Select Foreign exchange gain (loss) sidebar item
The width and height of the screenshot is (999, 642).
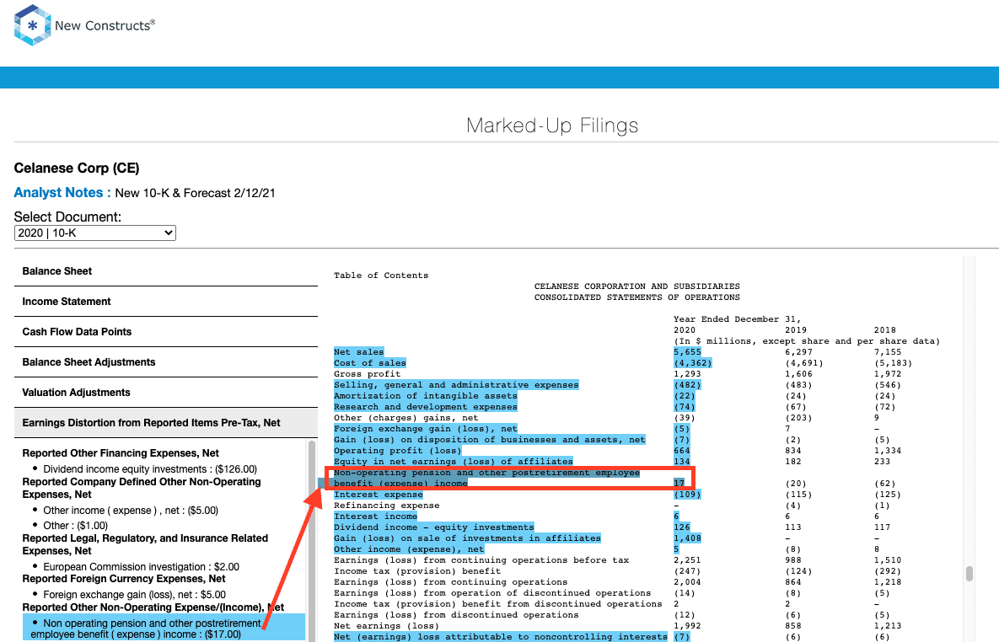coord(134,595)
